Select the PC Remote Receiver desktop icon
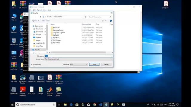The image size is (191, 107). point(23,79)
